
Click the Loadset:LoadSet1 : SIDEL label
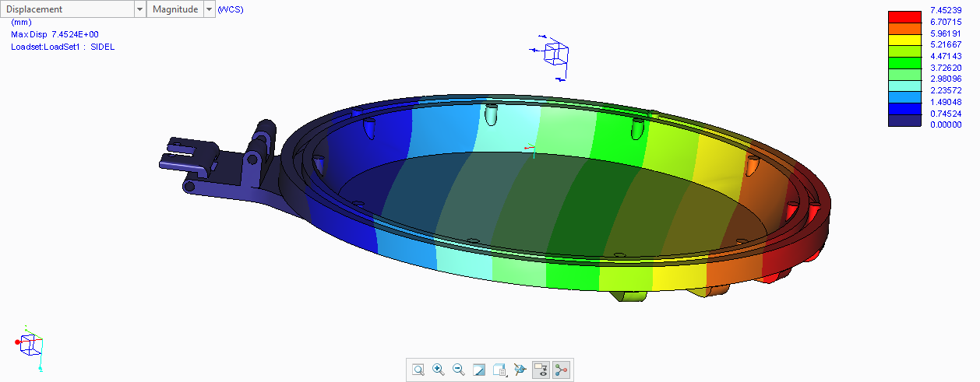click(x=63, y=47)
